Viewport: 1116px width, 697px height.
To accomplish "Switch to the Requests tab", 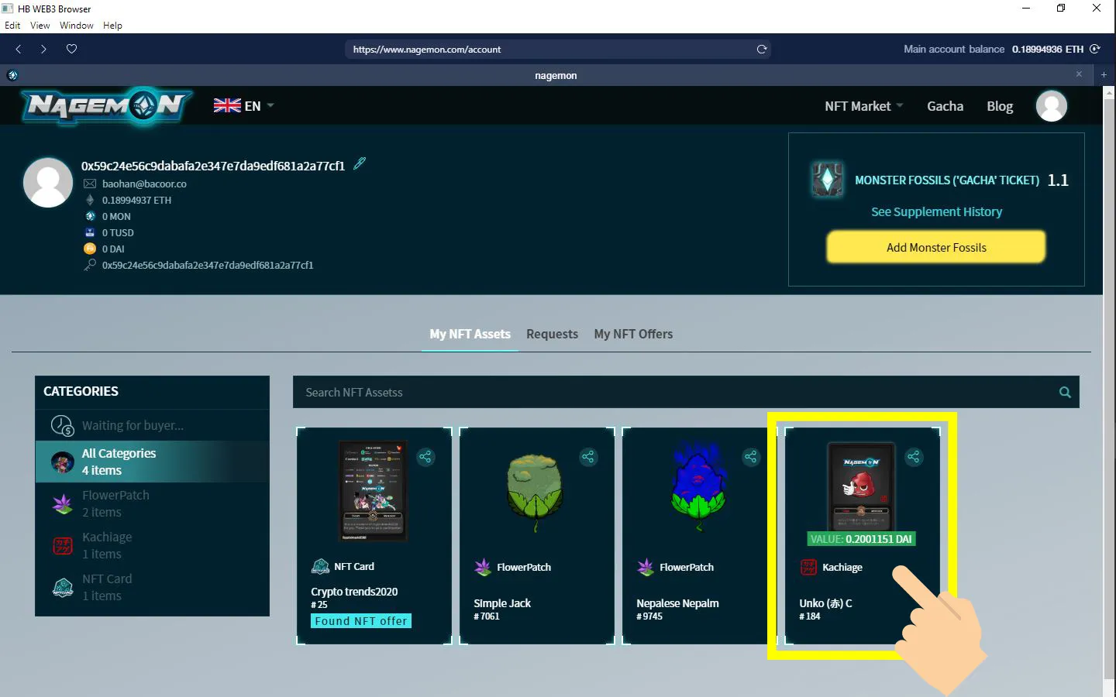I will [x=552, y=334].
